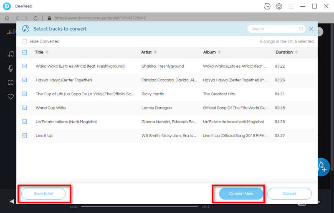Open settings gear icon in title bar

279,6
